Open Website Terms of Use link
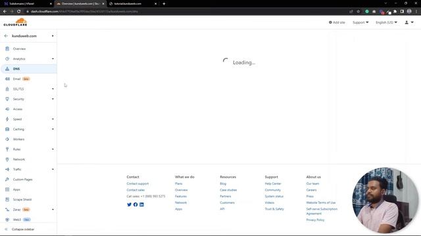The image size is (421, 236). click(320, 203)
